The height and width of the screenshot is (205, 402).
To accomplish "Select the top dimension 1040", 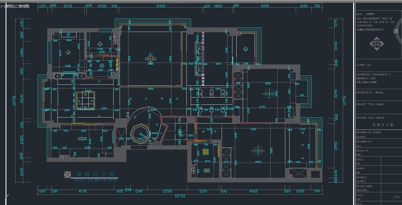I will pyautogui.click(x=303, y=6).
